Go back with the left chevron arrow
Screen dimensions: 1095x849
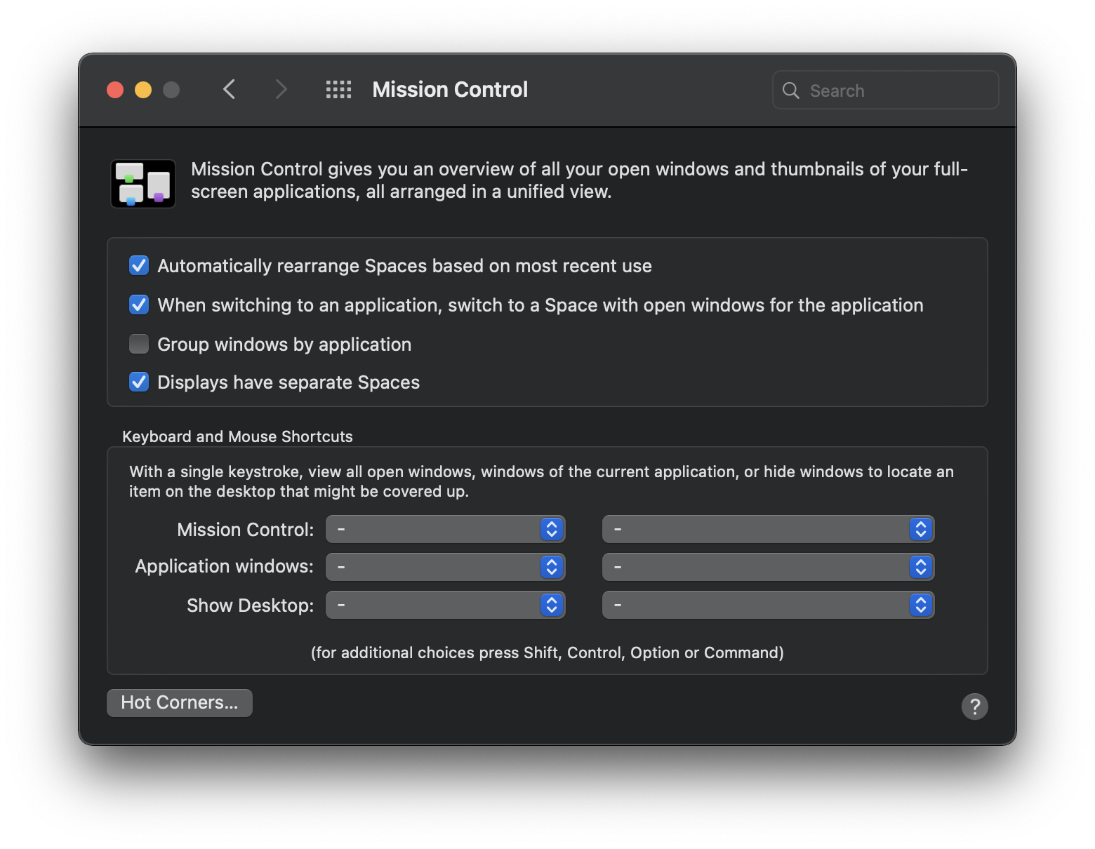(229, 90)
